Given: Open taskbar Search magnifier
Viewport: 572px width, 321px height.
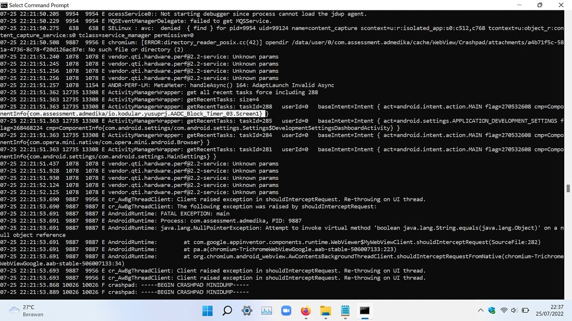Looking at the screenshot, I should [227, 311].
